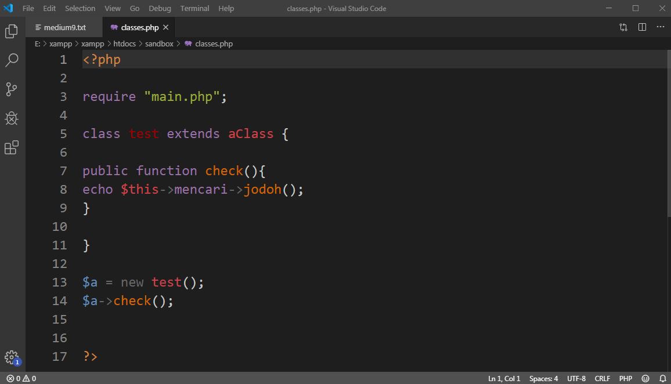Change language mode from PHP

tap(625, 378)
